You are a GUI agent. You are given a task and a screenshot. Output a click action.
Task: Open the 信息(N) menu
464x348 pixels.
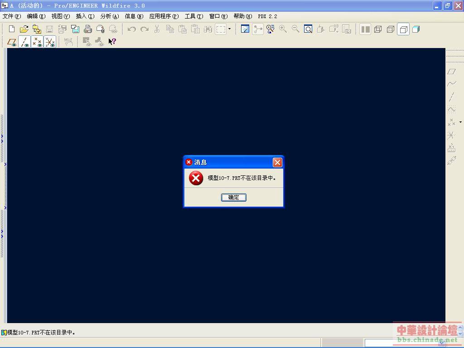tap(134, 16)
